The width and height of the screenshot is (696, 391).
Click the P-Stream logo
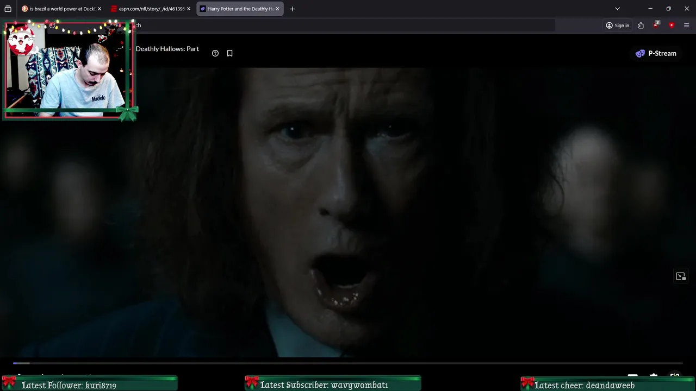tap(656, 53)
